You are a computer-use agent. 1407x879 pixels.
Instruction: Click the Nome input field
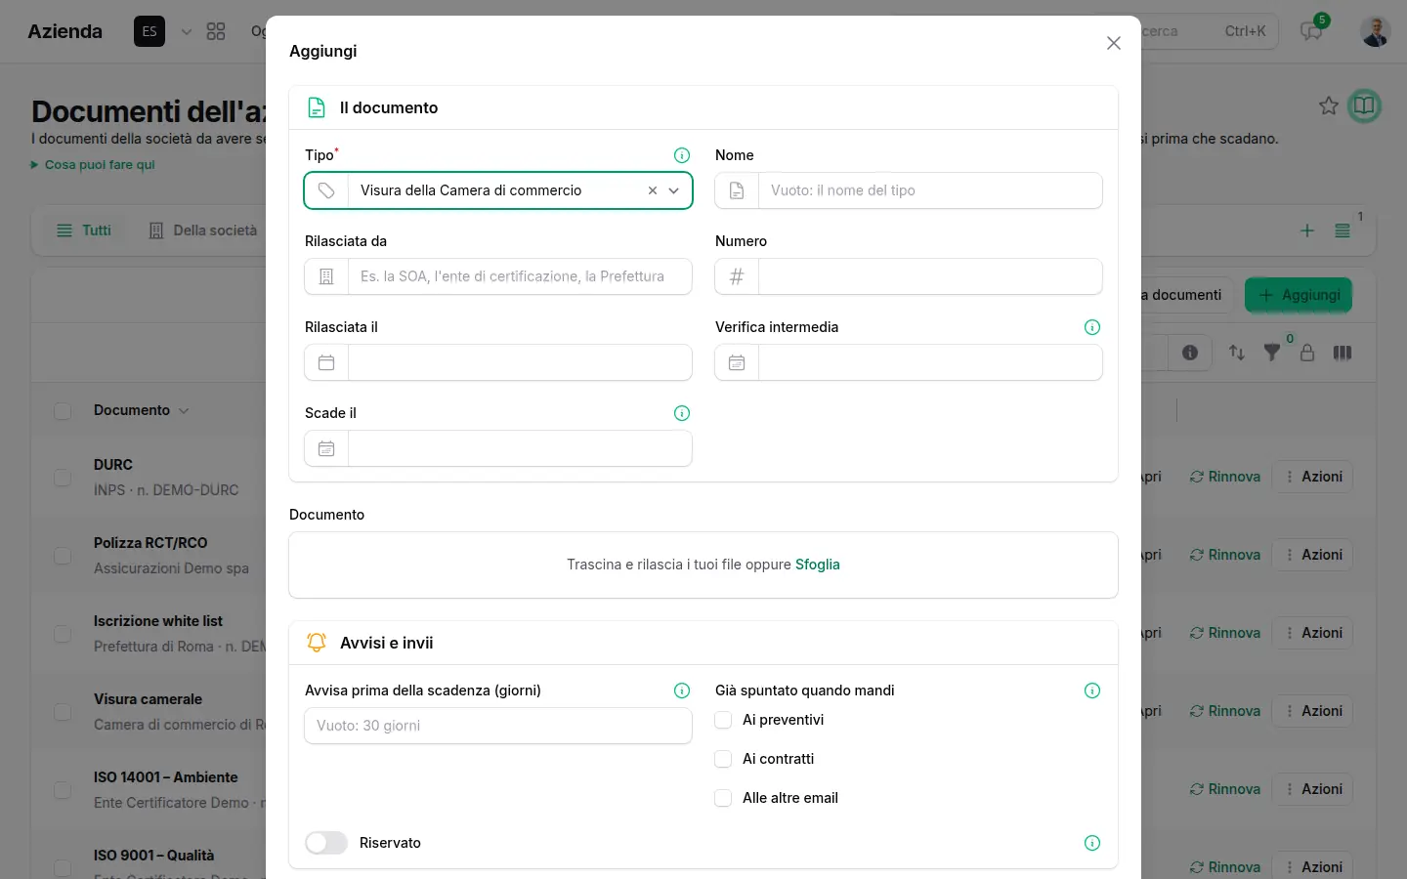pyautogui.click(x=930, y=190)
